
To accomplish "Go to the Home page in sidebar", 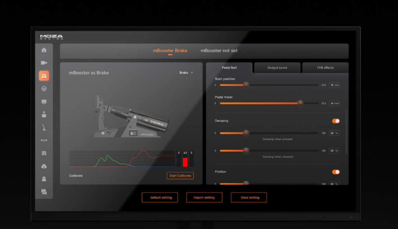I will tap(44, 50).
